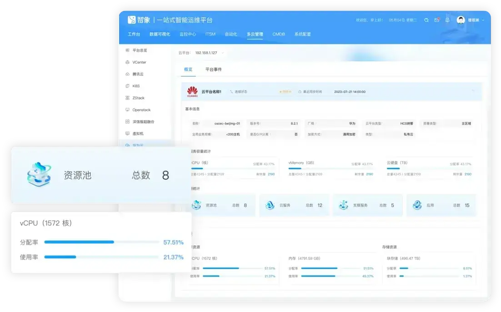Select the ZStack icon in the sidebar
Viewport: 501px width, 312px height.
(x=128, y=98)
